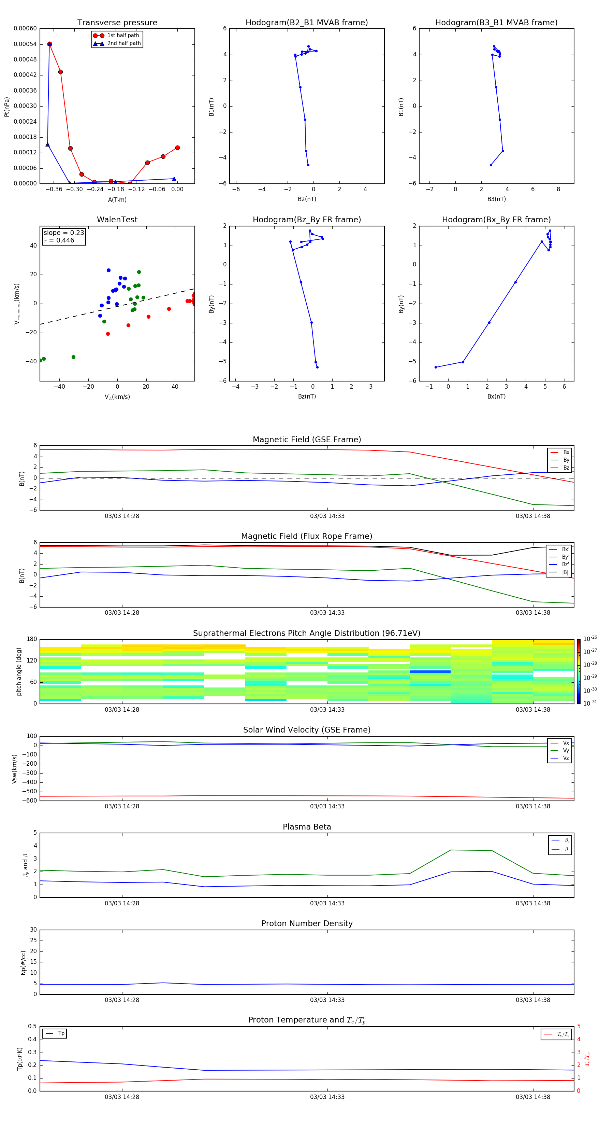This screenshot has height=1127, width=614.
Task: Click the 'B3(nT)' x-axis label
Action: [x=496, y=199]
